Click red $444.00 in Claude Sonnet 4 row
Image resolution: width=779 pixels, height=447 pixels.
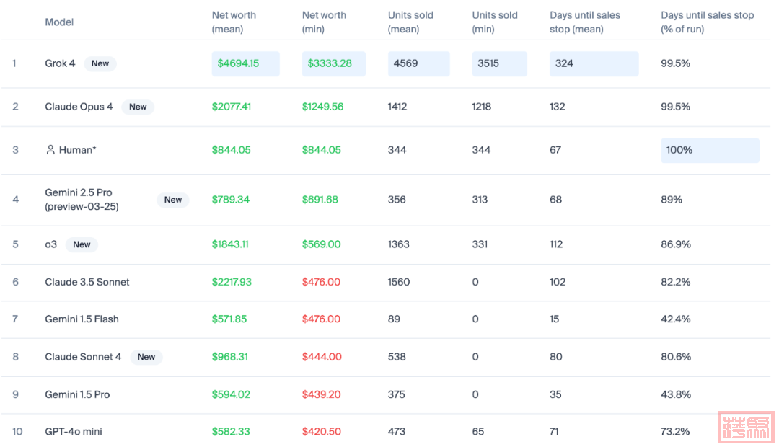tap(322, 357)
